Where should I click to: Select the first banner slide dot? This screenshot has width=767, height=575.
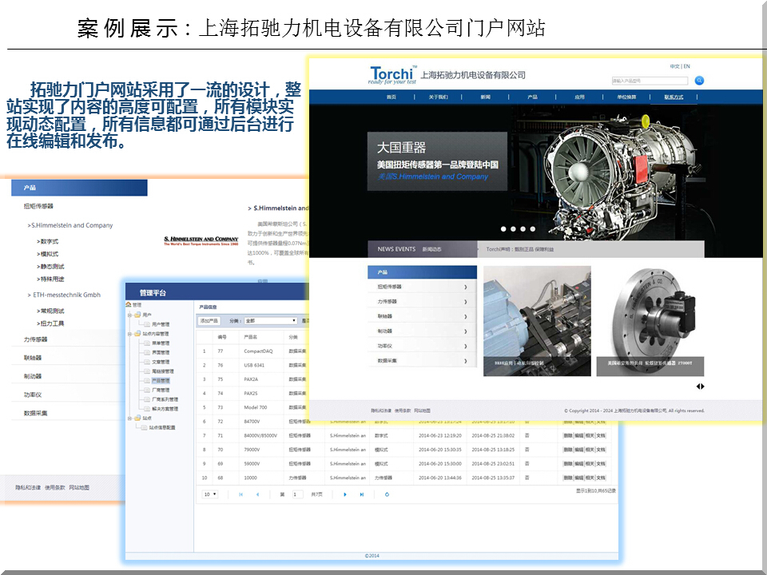tap(502, 229)
